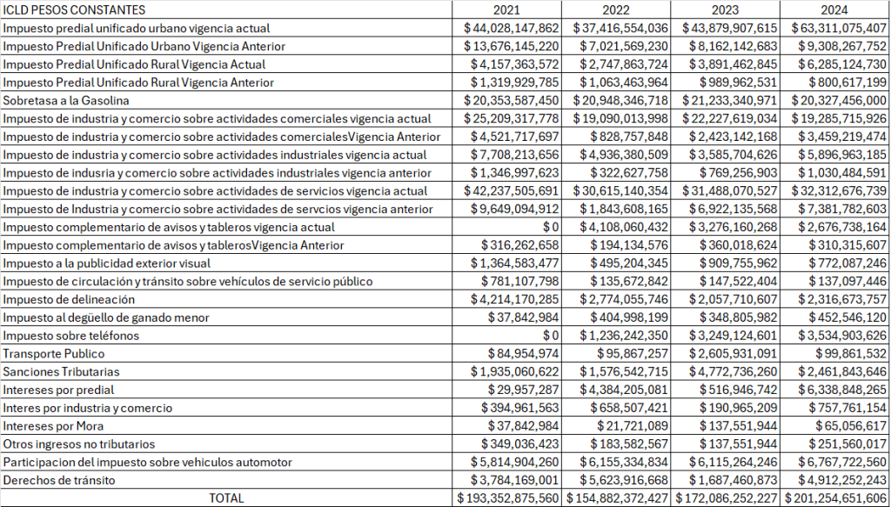Select Predial Unificado Rural Vigencia Anterior label

click(x=138, y=83)
